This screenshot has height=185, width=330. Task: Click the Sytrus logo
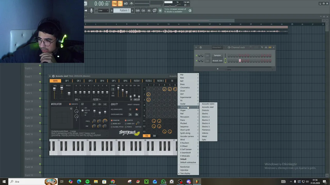pyautogui.click(x=129, y=133)
